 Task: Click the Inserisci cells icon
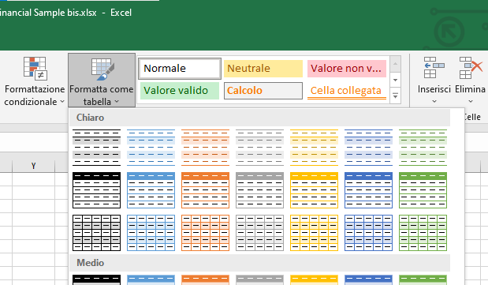[x=434, y=68]
